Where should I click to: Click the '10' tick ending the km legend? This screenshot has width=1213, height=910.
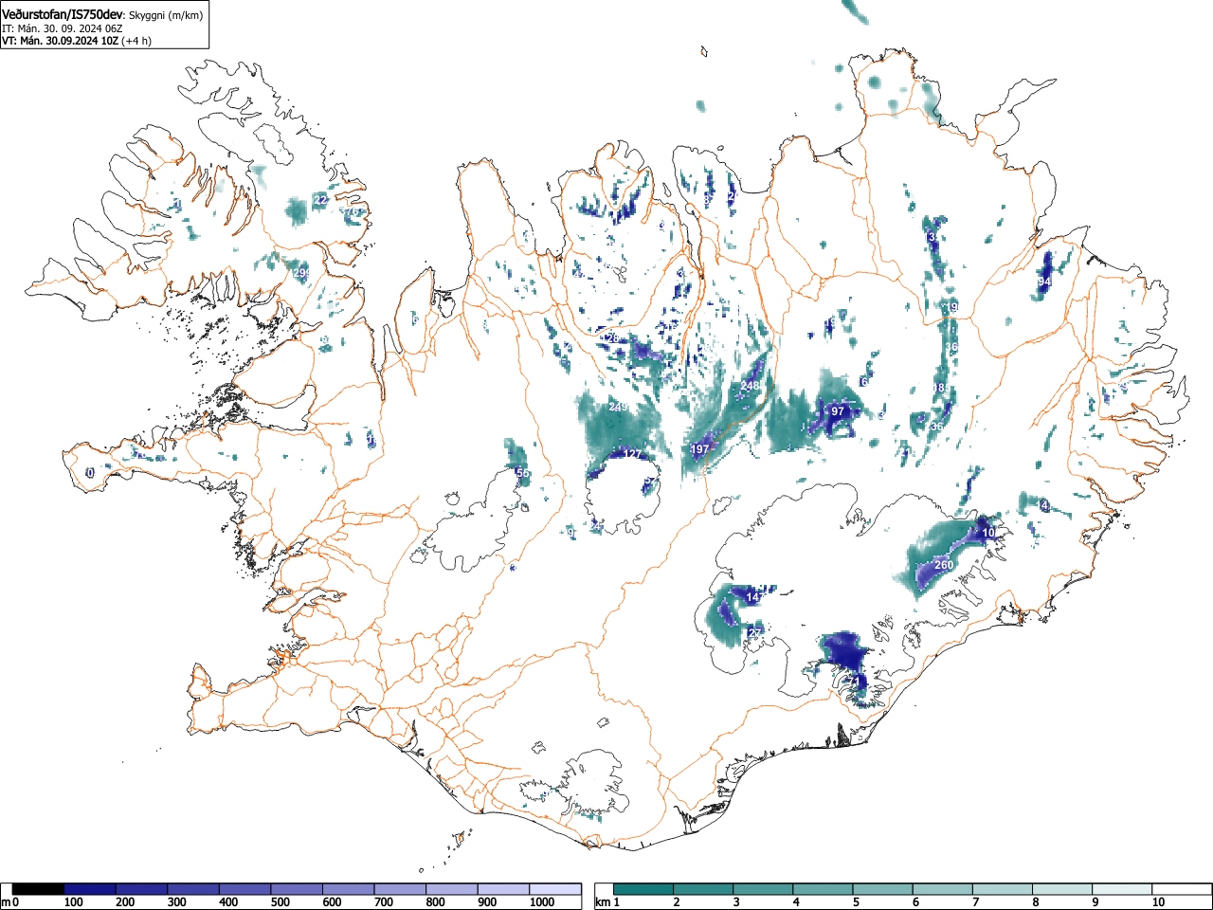(1157, 902)
